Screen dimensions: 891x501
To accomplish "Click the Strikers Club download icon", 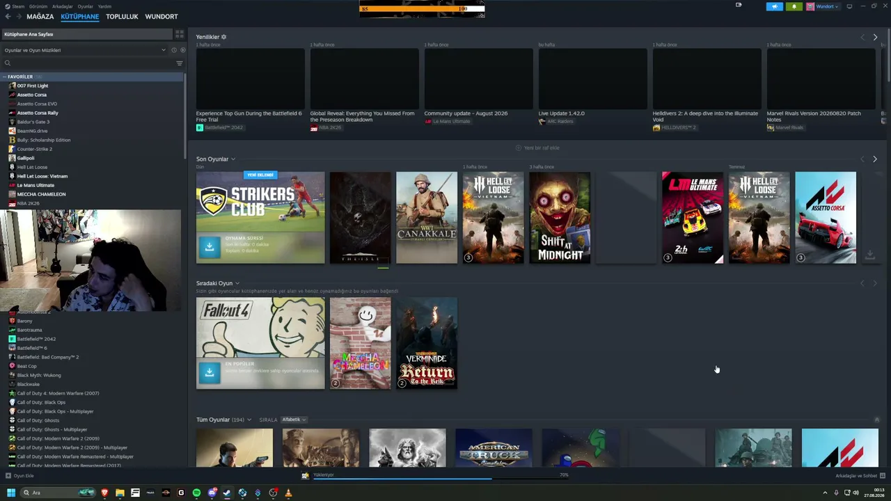I will [x=209, y=246].
